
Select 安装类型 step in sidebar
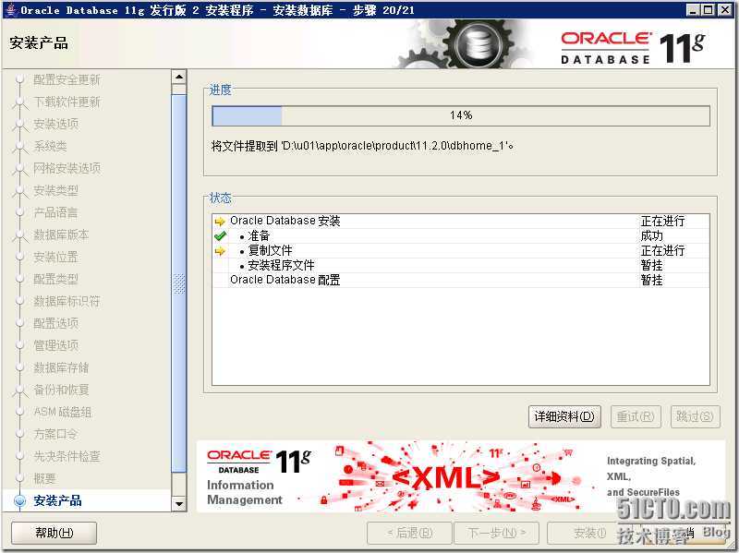(x=55, y=191)
